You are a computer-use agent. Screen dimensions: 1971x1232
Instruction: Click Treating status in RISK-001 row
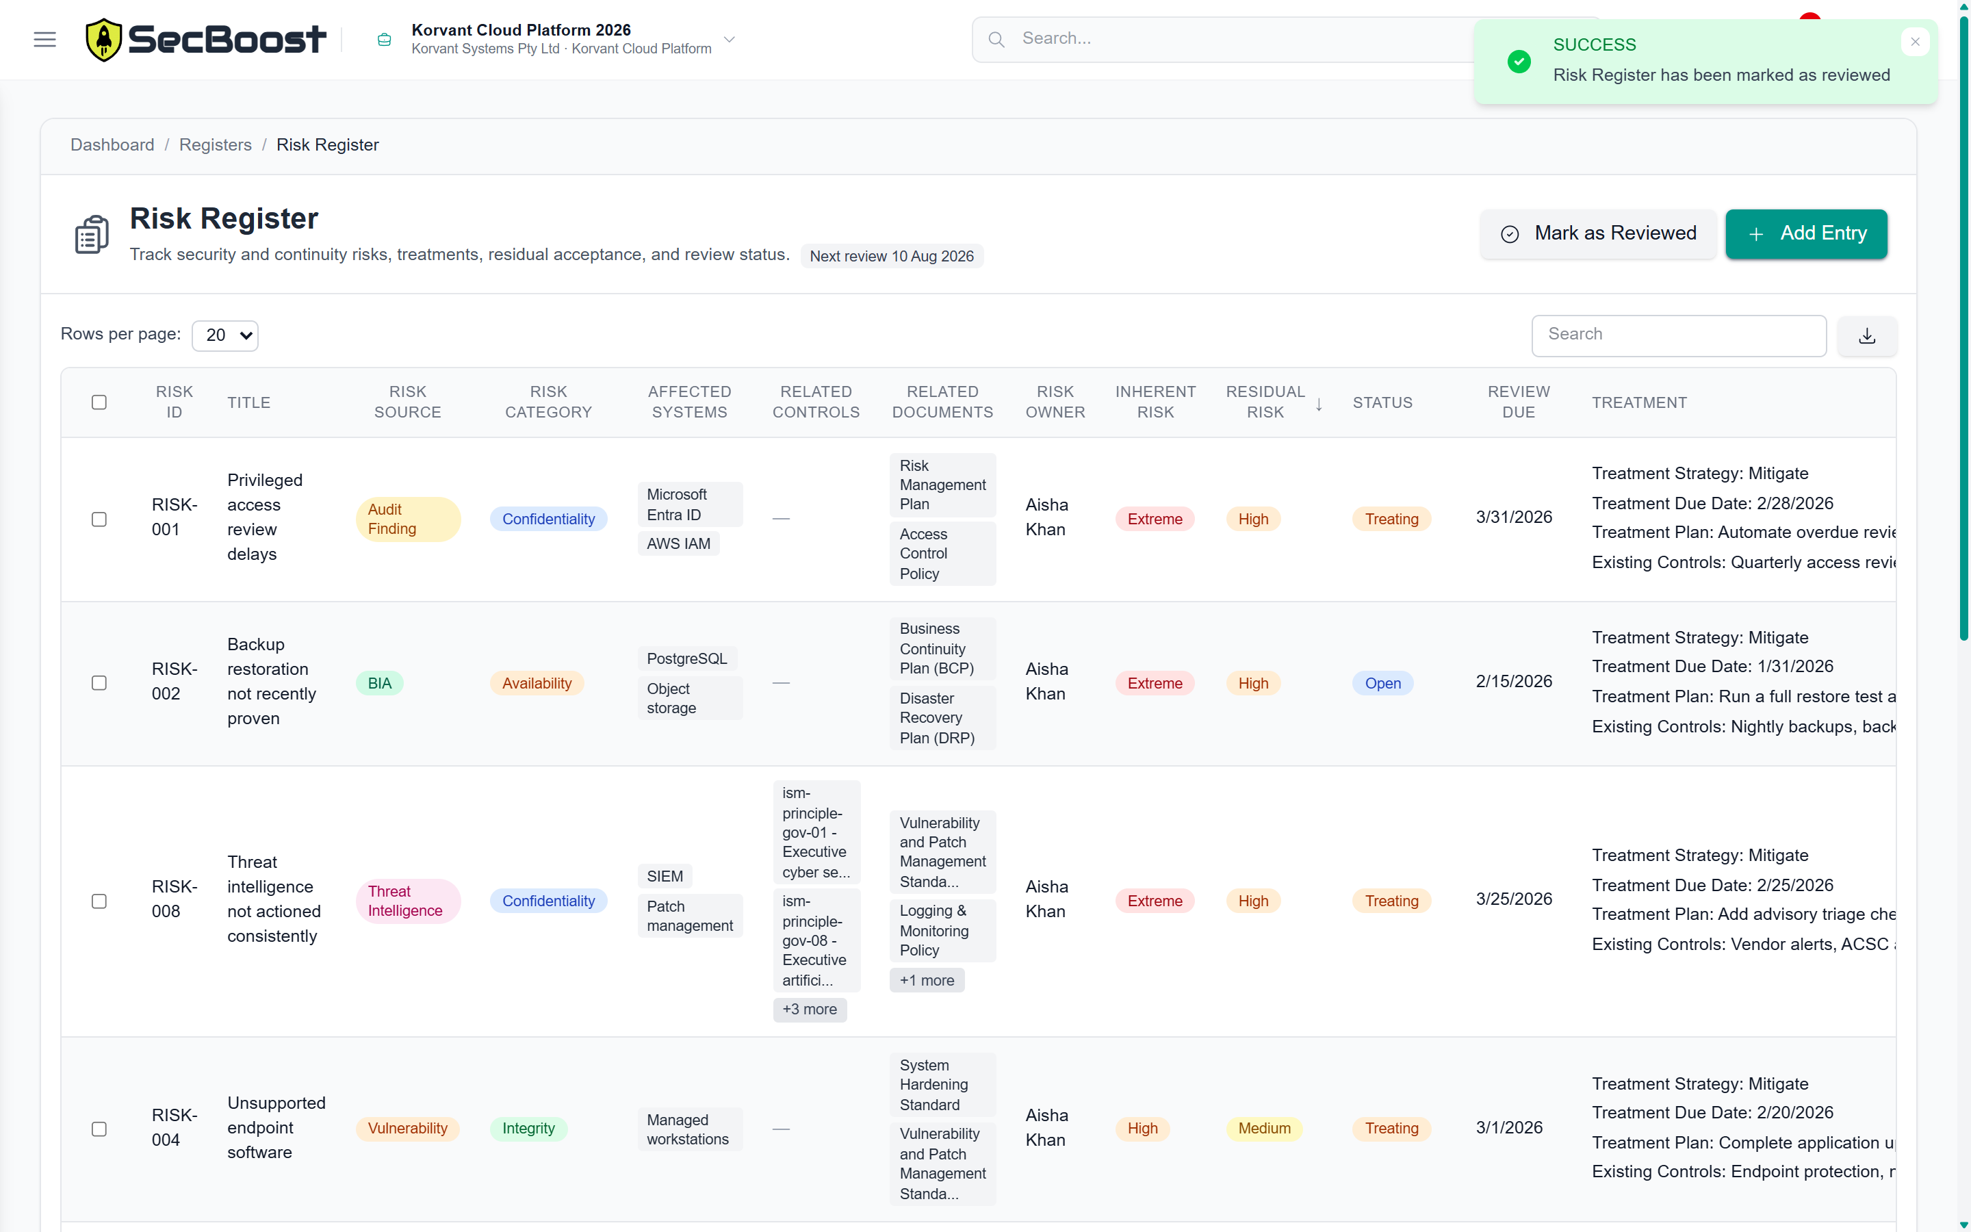1391,519
